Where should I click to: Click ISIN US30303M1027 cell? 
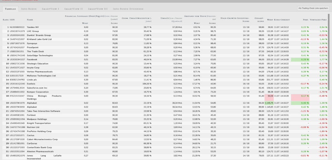tap(17, 60)
